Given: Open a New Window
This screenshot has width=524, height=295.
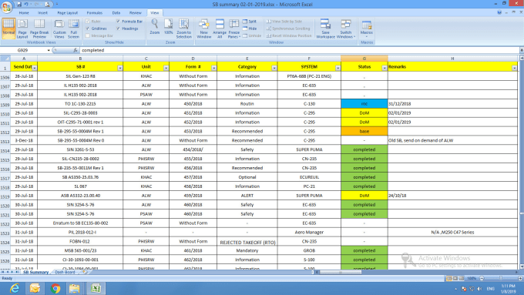Looking at the screenshot, I should pyautogui.click(x=203, y=28).
